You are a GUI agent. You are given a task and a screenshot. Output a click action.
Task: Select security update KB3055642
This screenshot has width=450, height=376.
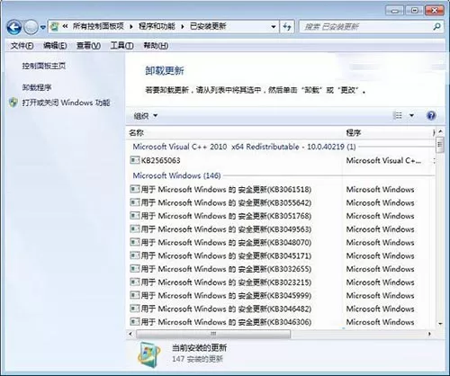coord(282,202)
